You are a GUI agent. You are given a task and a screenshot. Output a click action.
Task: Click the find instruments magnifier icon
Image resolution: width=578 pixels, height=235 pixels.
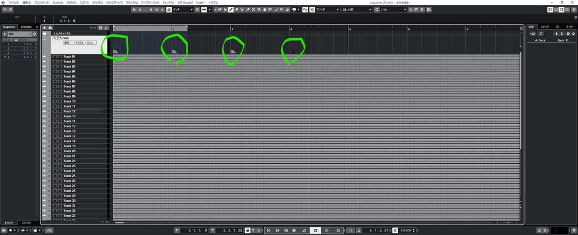(540, 34)
